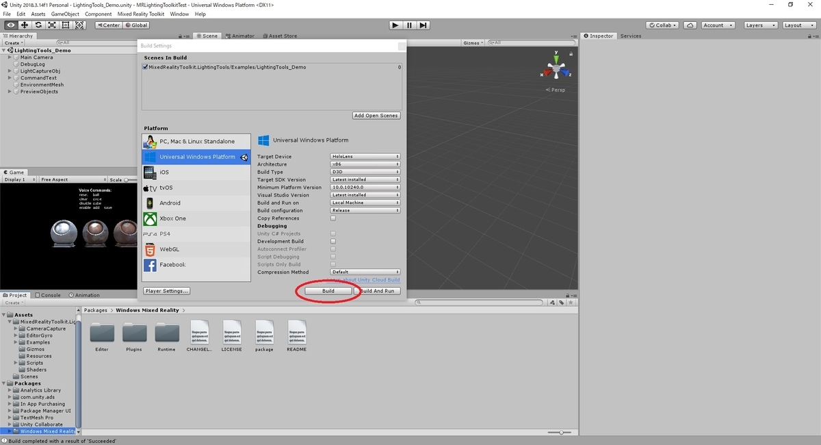Screen dimensions: 821x445
Task: Open the Editor folder in Project
Action: pyautogui.click(x=102, y=336)
